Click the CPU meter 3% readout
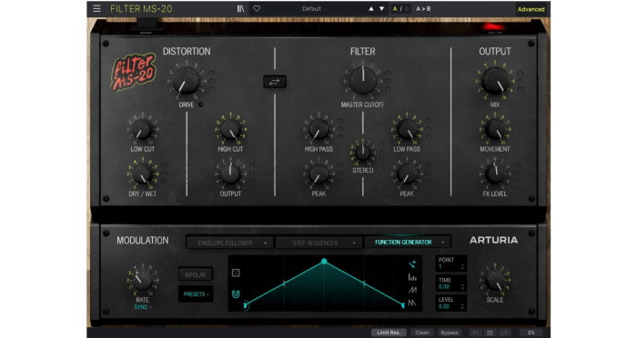The width and height of the screenshot is (637, 338). click(x=531, y=333)
